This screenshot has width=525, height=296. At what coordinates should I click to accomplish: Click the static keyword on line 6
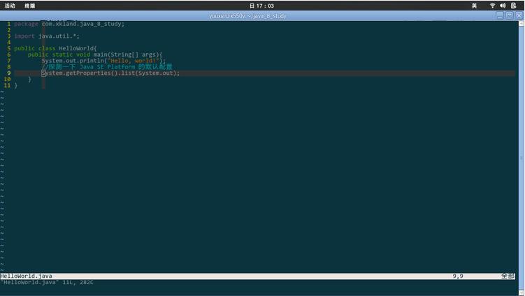[62, 55]
